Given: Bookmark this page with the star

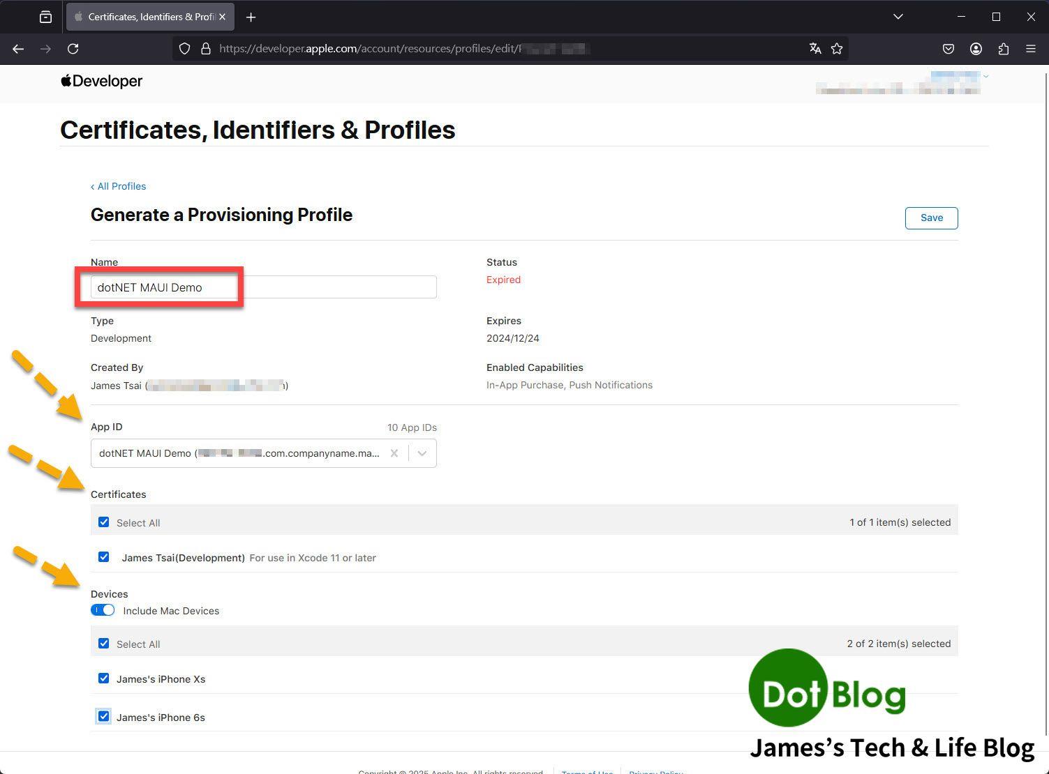Looking at the screenshot, I should point(837,49).
